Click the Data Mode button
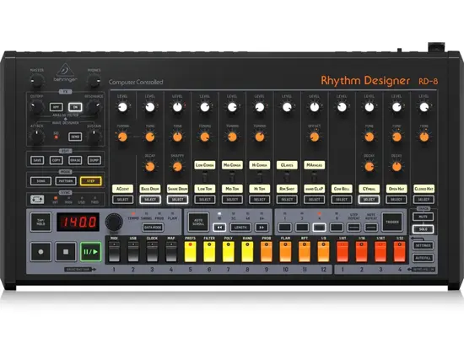This screenshot has width=464, height=354. tap(153, 228)
